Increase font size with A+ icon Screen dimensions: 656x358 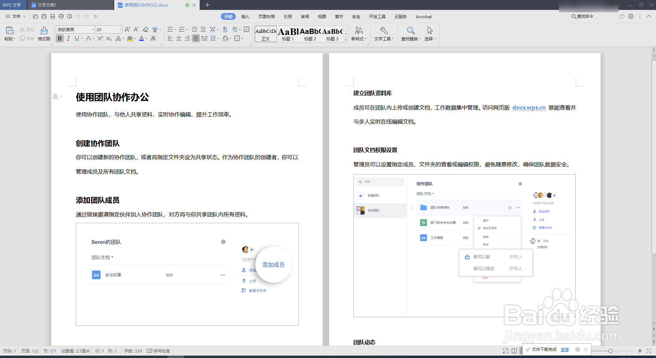pos(128,29)
